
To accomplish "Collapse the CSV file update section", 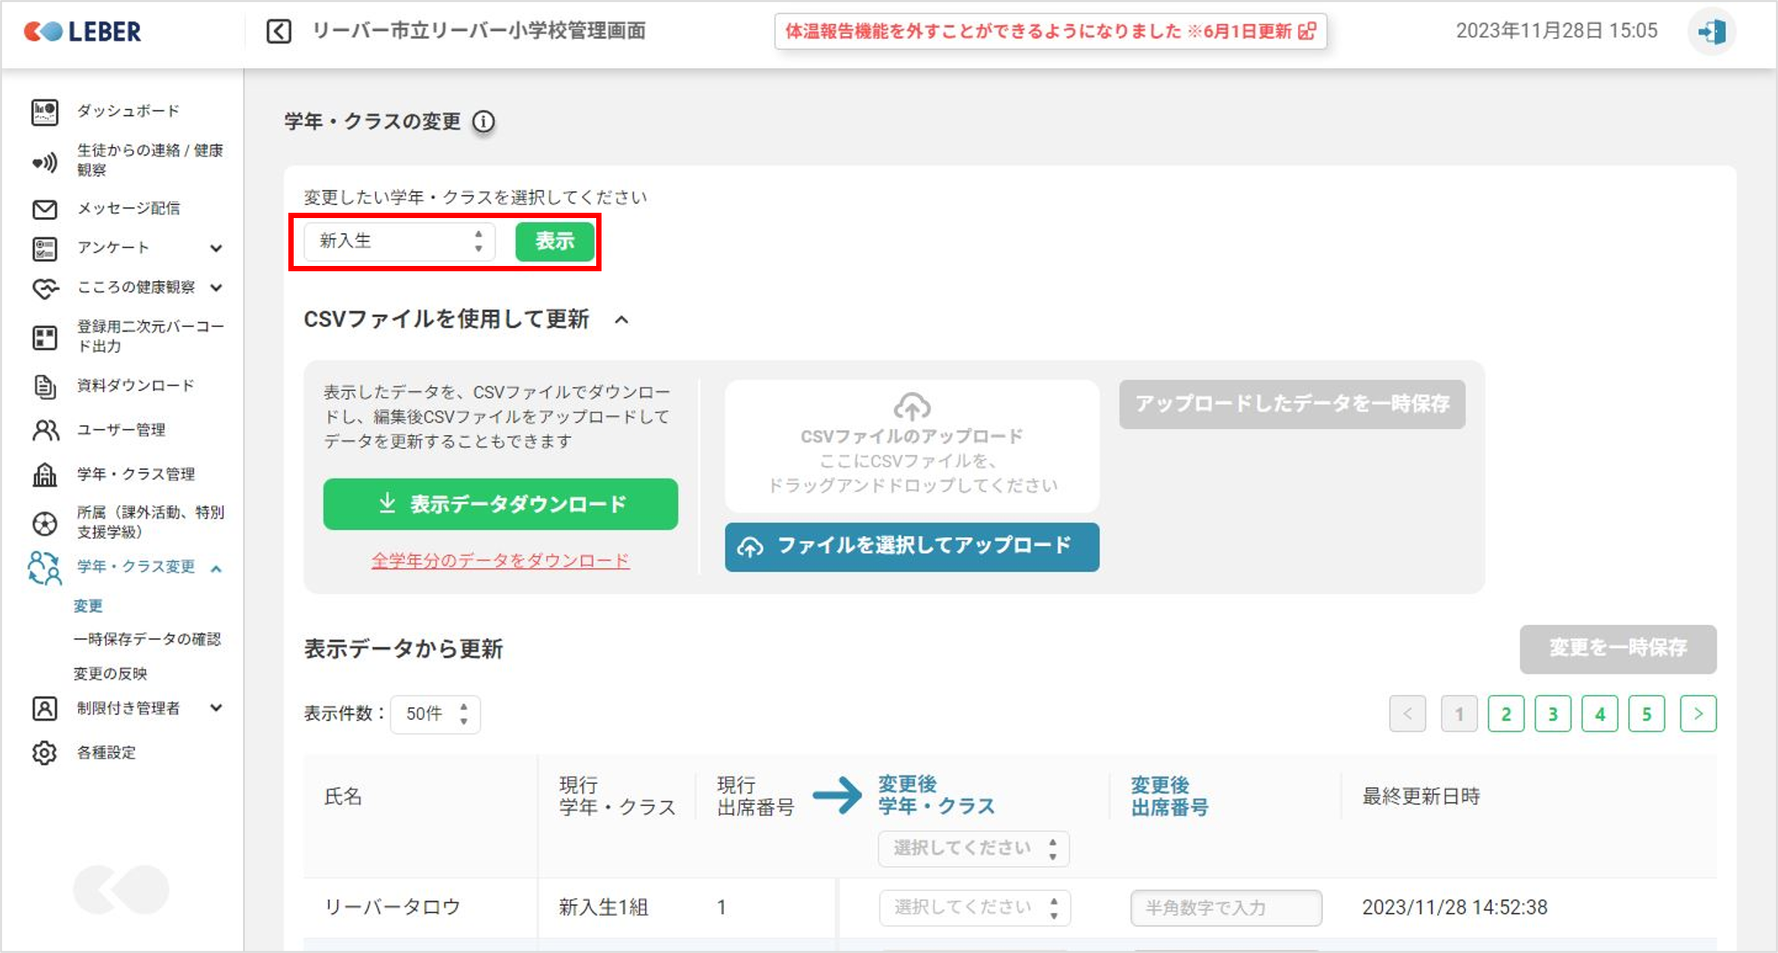I will 622,320.
